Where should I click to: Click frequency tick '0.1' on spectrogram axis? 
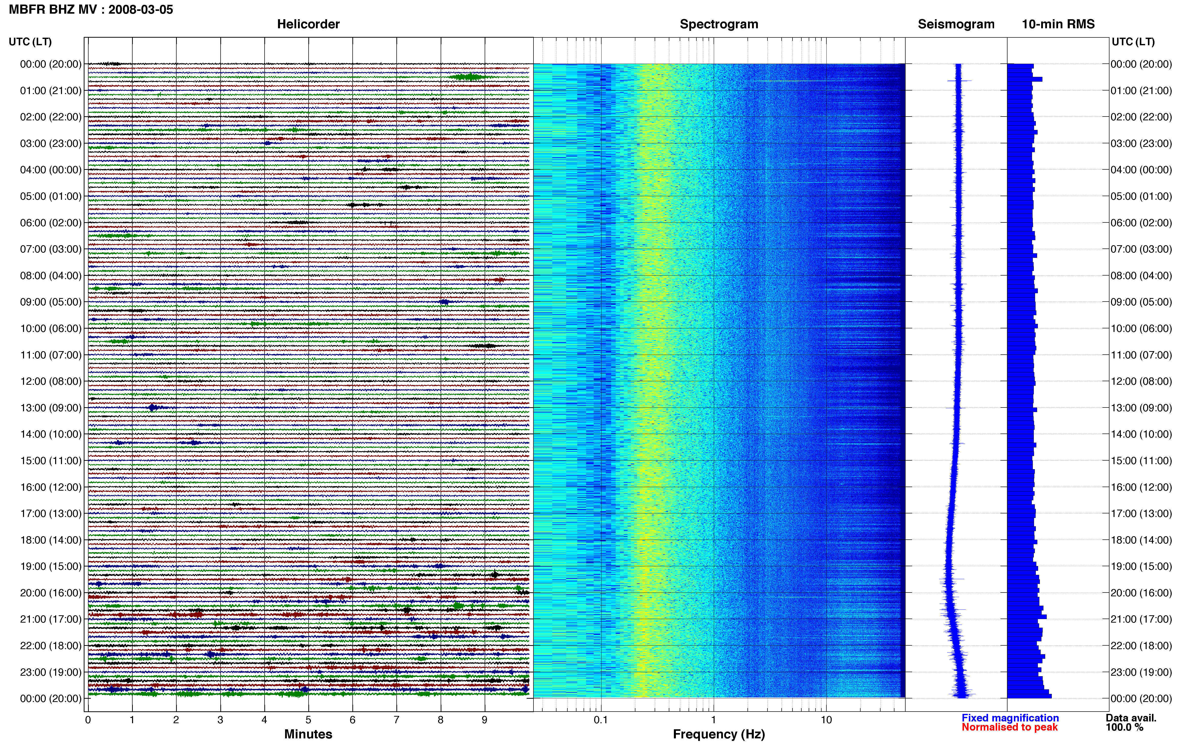pyautogui.click(x=601, y=720)
